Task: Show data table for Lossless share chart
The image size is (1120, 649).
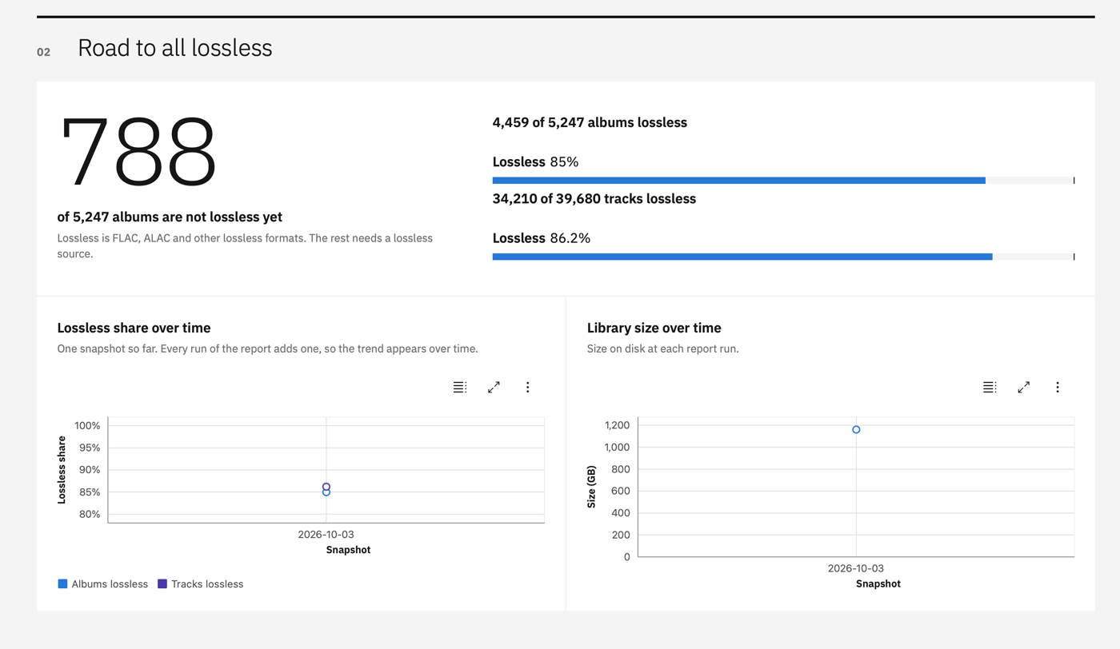Action: click(460, 387)
